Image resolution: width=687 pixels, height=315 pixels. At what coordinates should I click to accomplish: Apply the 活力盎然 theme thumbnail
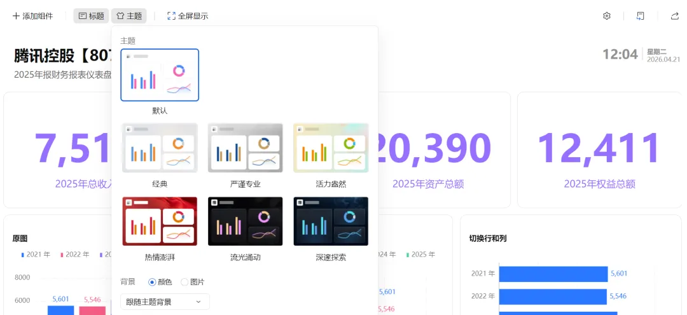331,148
